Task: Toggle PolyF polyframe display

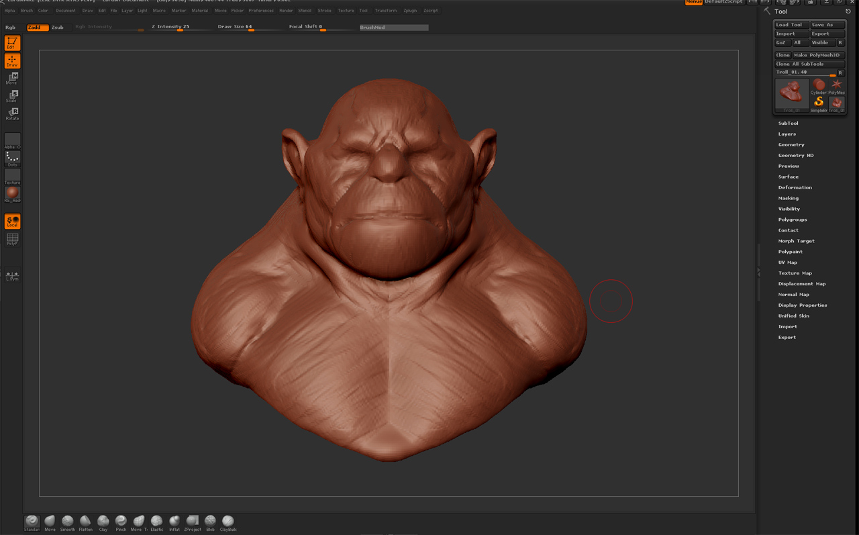Action: pos(12,239)
